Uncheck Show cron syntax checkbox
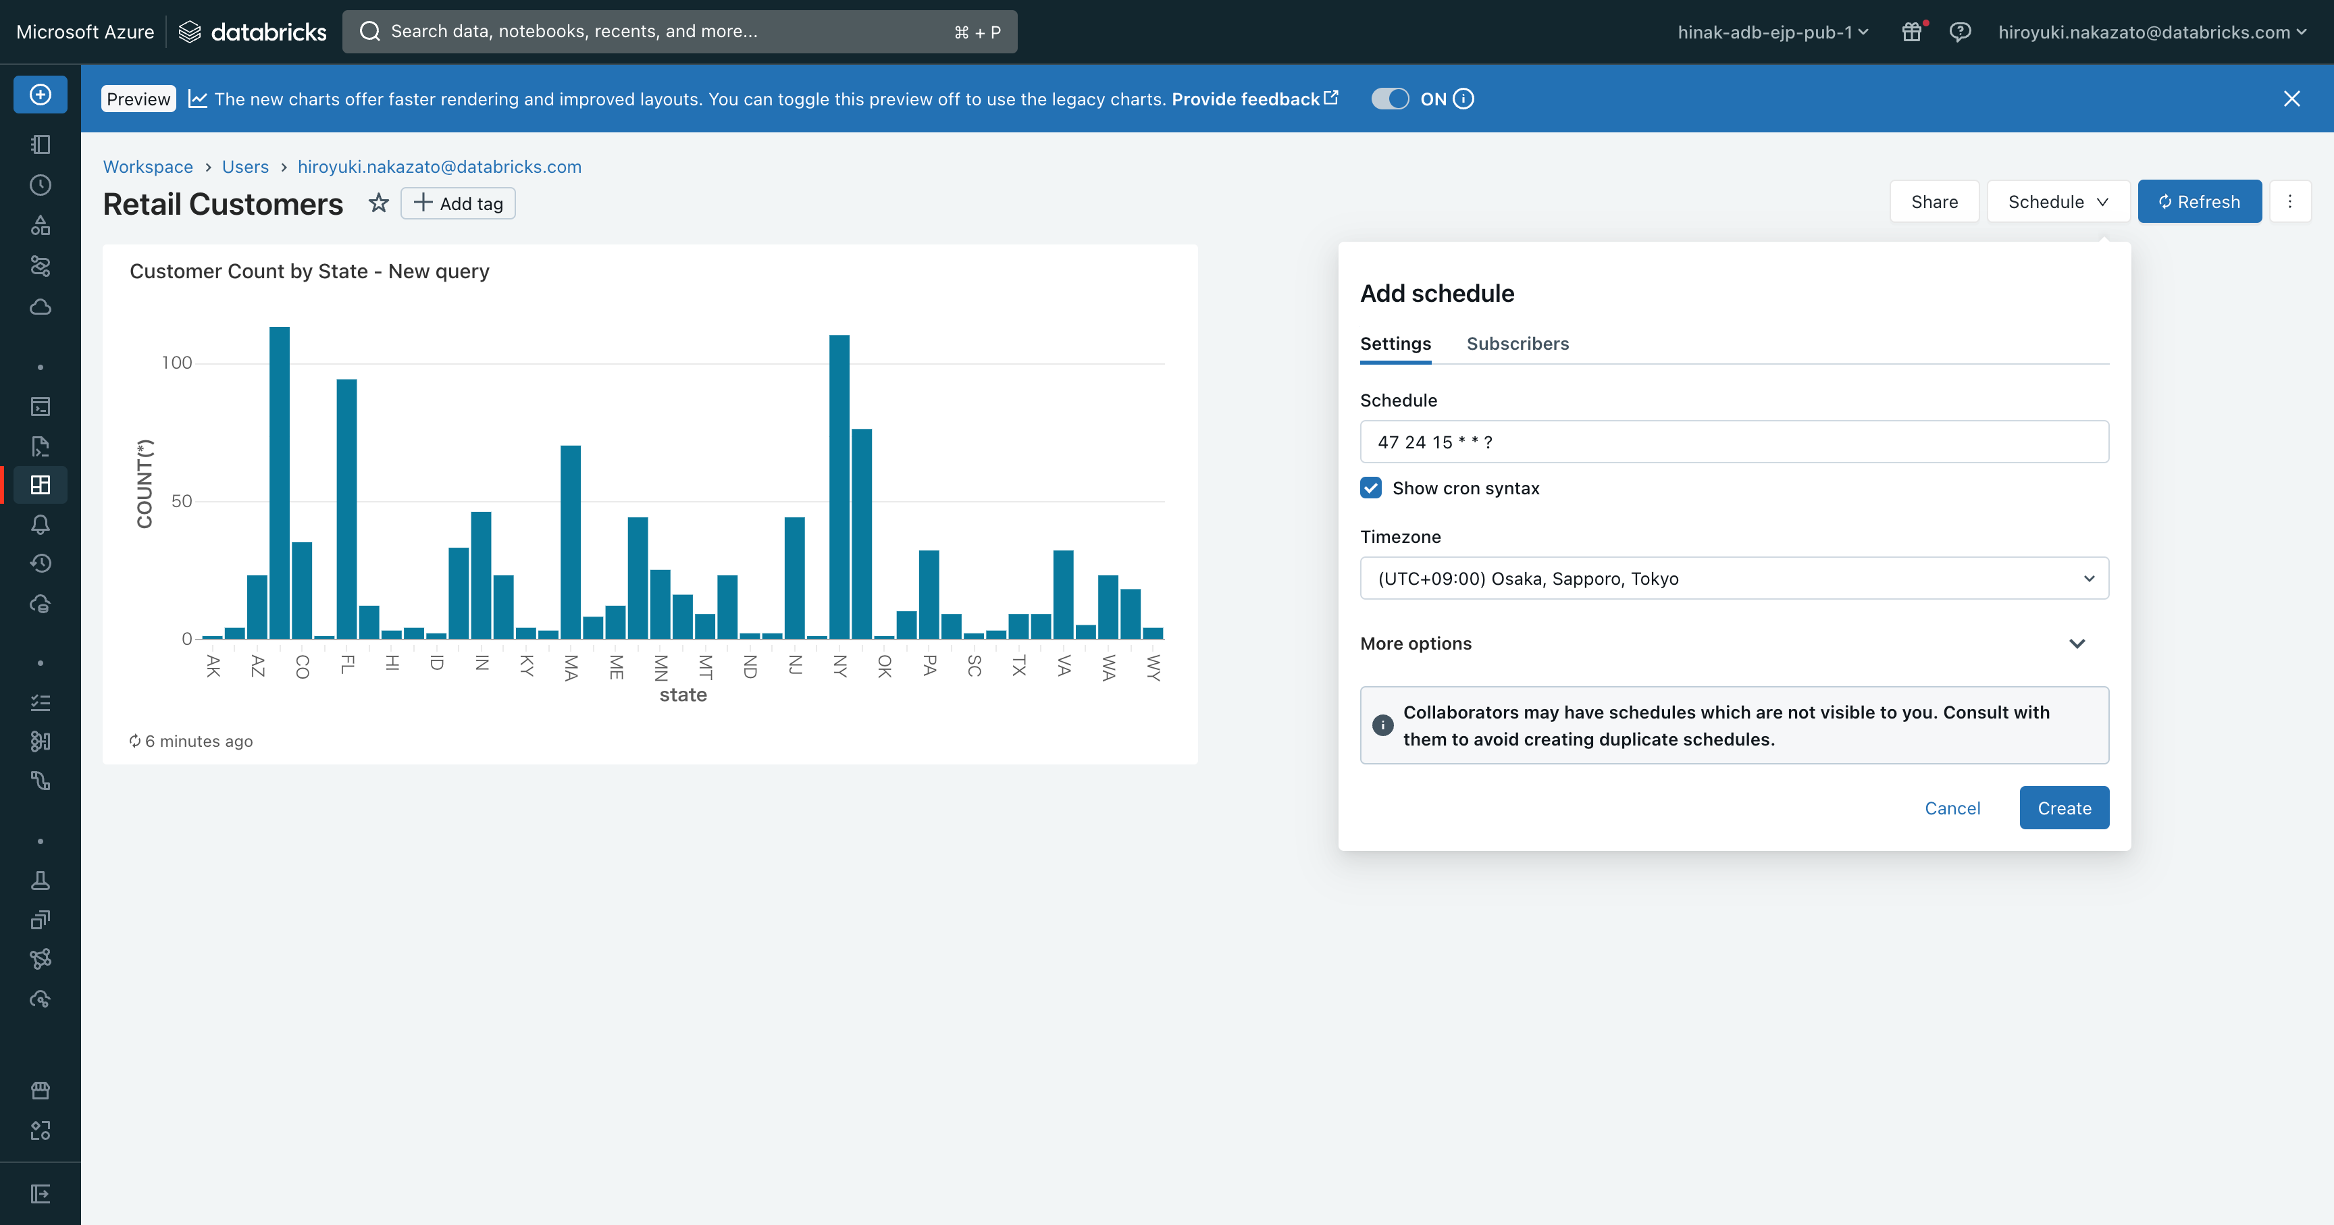The width and height of the screenshot is (2334, 1225). [1371, 488]
